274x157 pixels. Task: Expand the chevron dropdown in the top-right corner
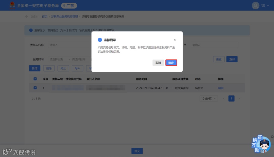pyautogui.click(x=268, y=5)
